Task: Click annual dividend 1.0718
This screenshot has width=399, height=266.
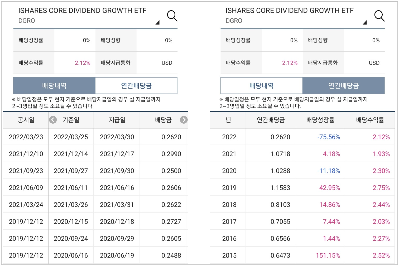Action: point(280,154)
